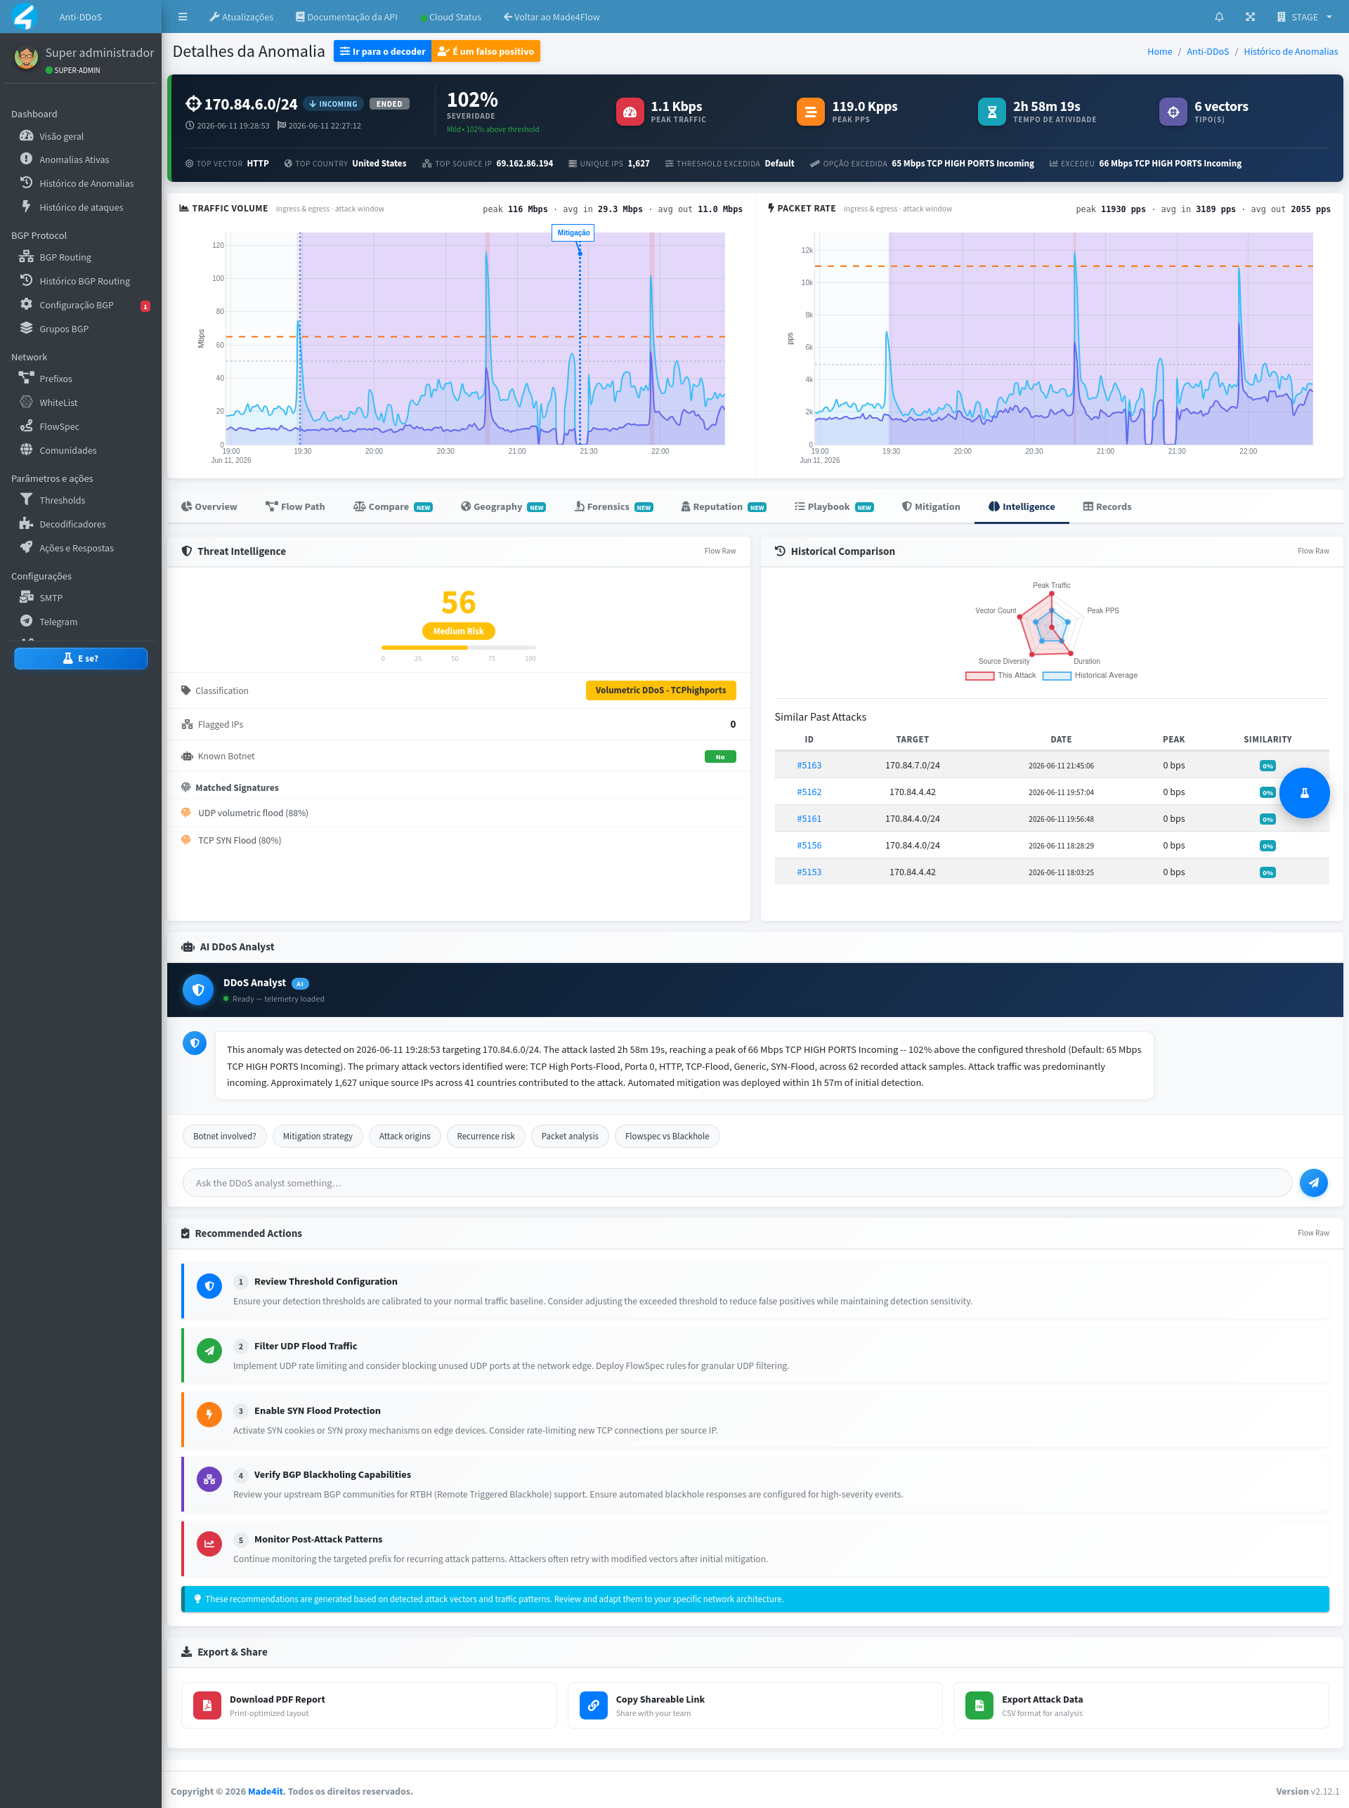Screen dimensions: 1349x1808
Task: Open the notifications bell icon
Action: 1219,17
